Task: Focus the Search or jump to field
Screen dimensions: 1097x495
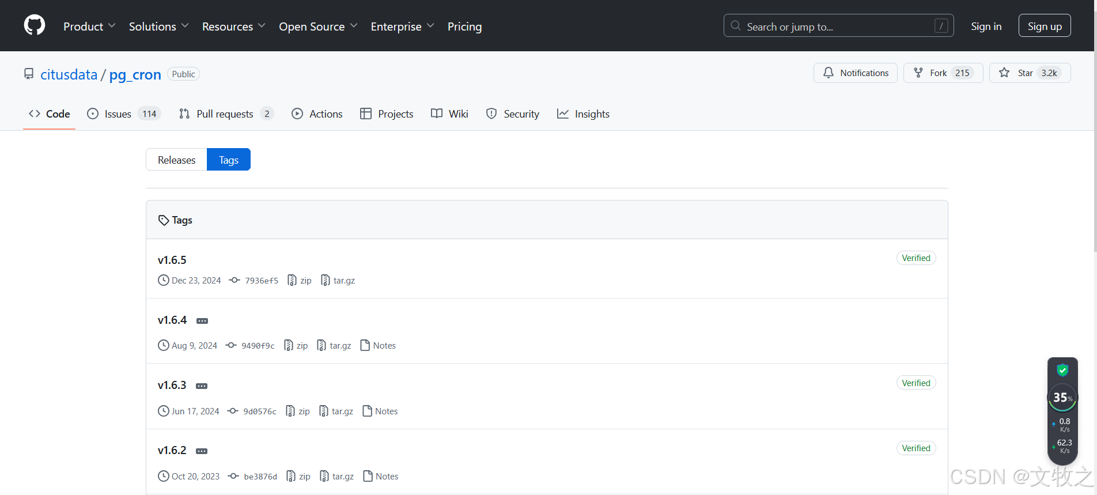Action: tap(838, 26)
